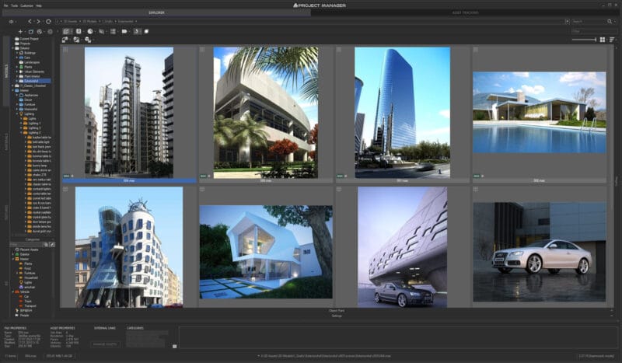Click the MANAGE ASSETS button
Image resolution: width=622 pixels, height=363 pixels.
pyautogui.click(x=105, y=344)
